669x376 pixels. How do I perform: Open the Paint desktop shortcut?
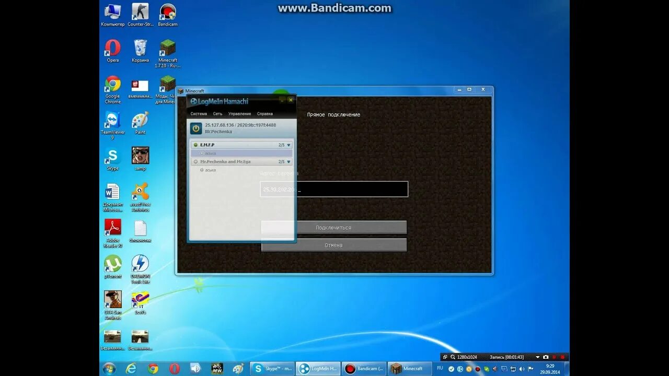[x=140, y=123]
